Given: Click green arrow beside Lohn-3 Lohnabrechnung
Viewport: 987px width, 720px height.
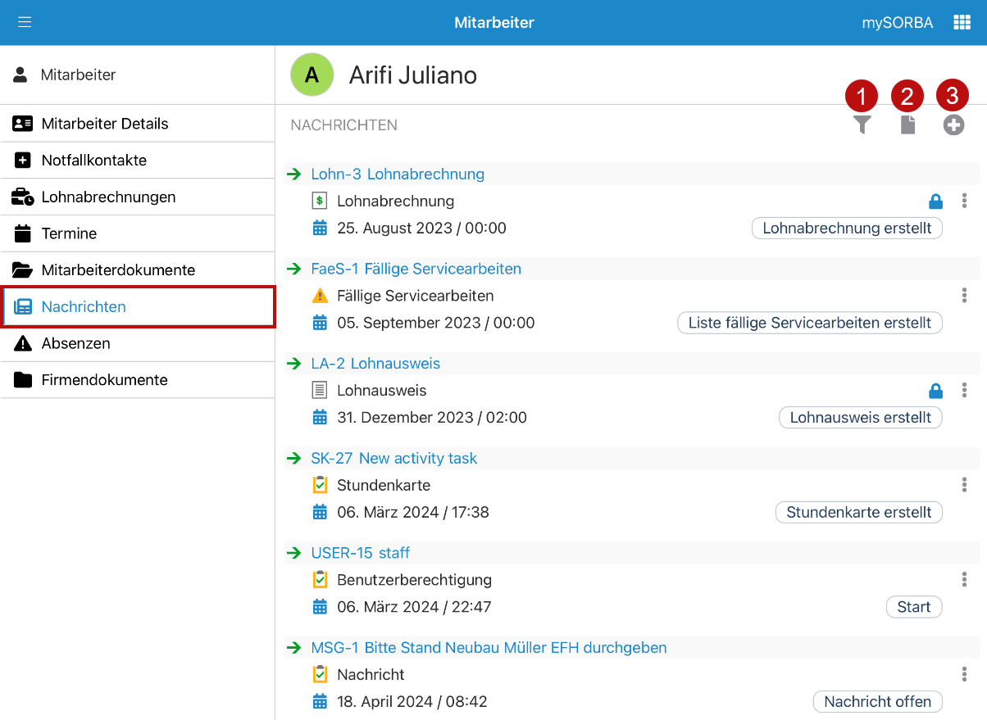Looking at the screenshot, I should pos(294,174).
